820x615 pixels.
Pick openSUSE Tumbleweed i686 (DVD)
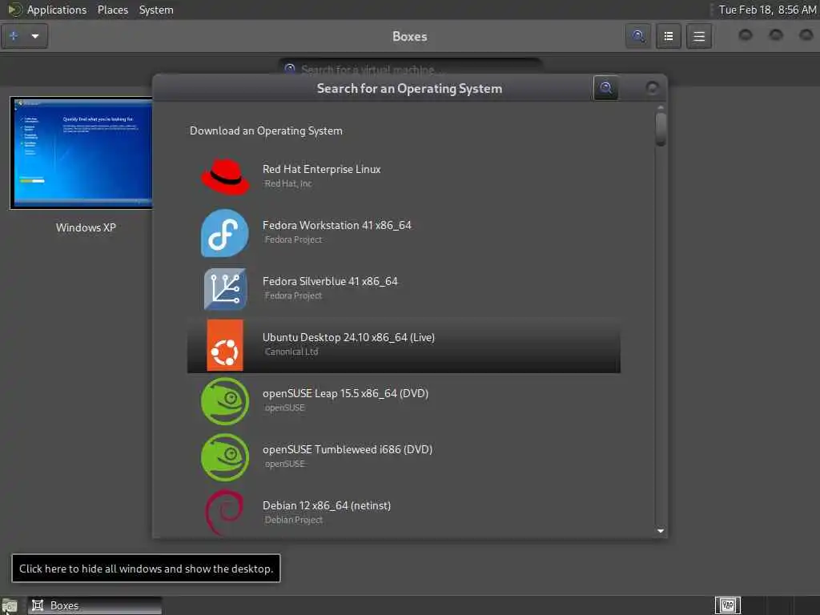point(348,449)
